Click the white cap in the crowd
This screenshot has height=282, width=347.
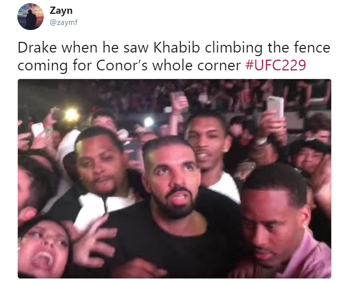68,142
